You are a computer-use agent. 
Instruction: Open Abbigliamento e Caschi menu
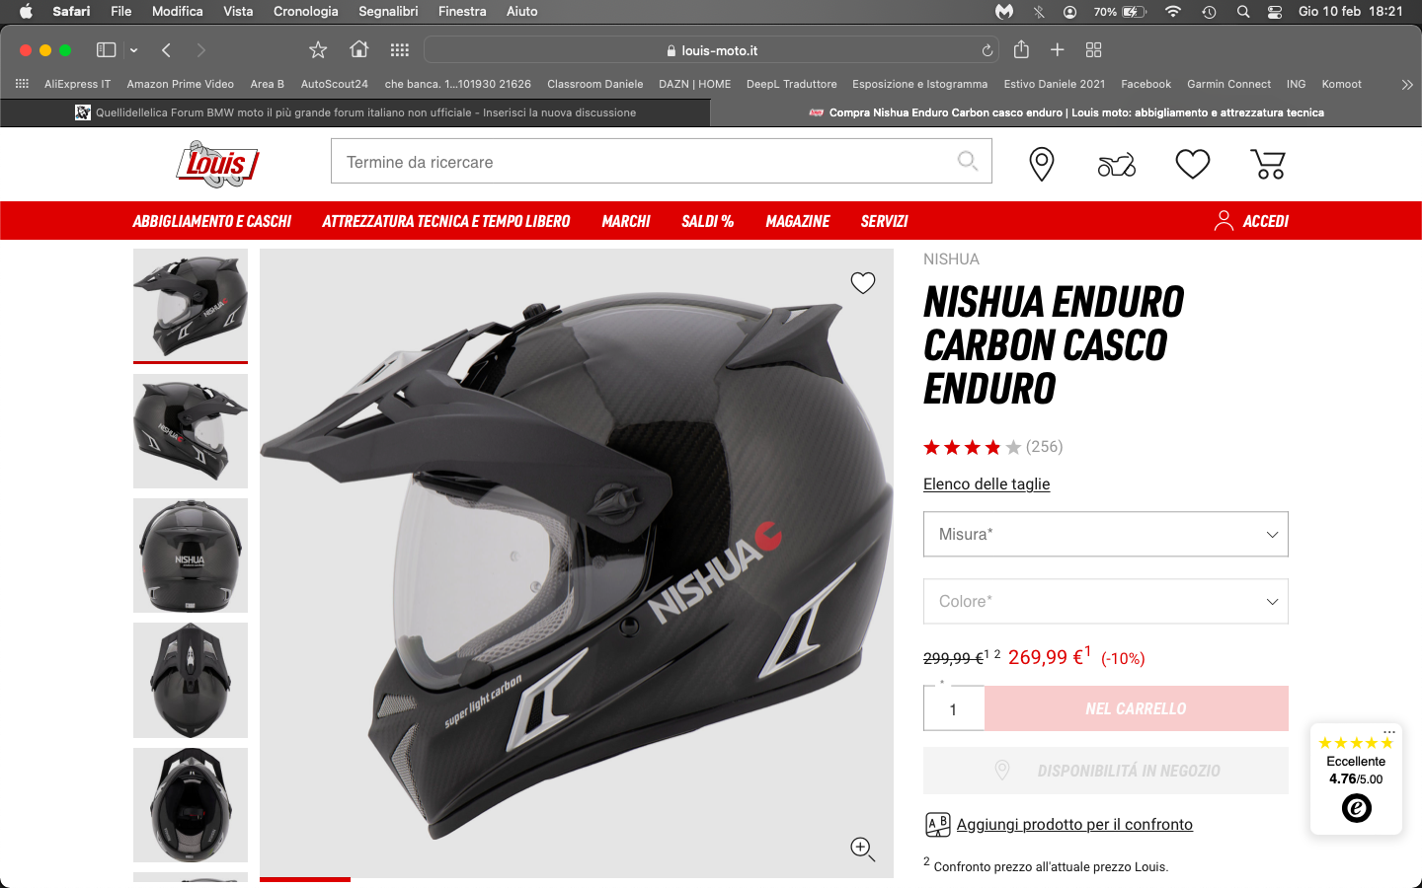coord(212,221)
